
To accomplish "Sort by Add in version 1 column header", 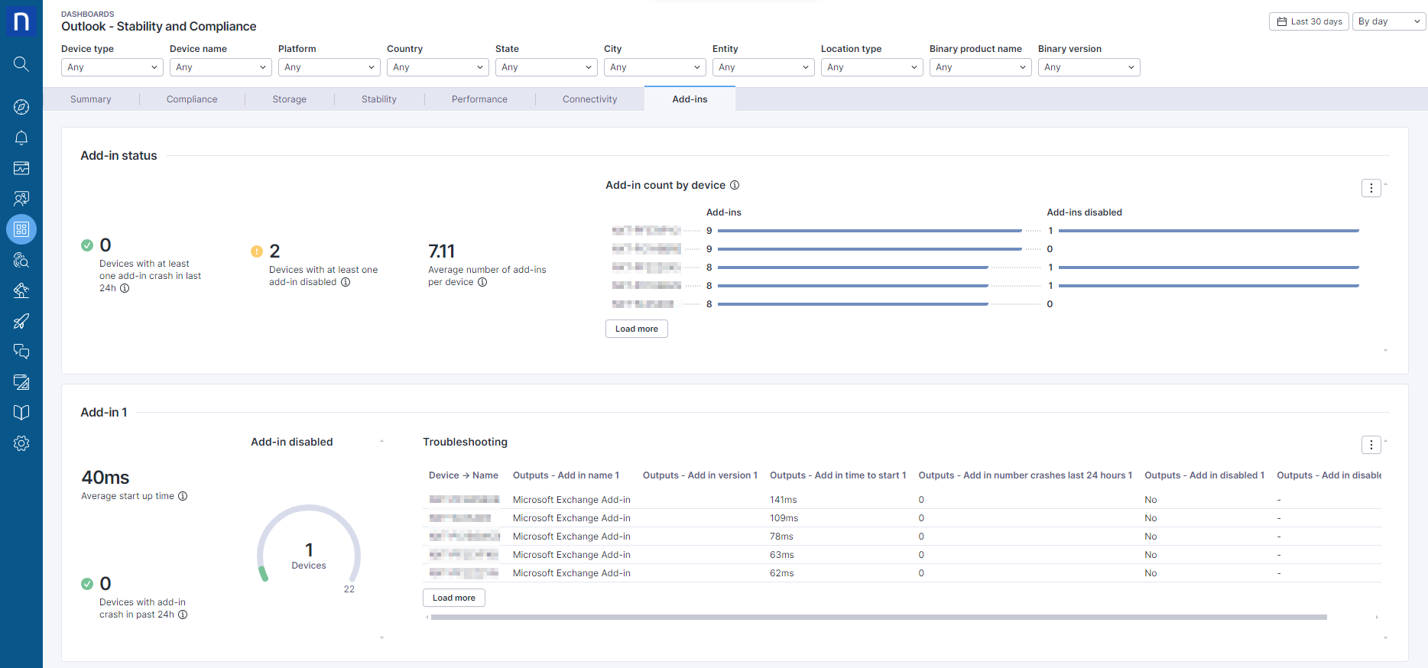I will coord(700,475).
